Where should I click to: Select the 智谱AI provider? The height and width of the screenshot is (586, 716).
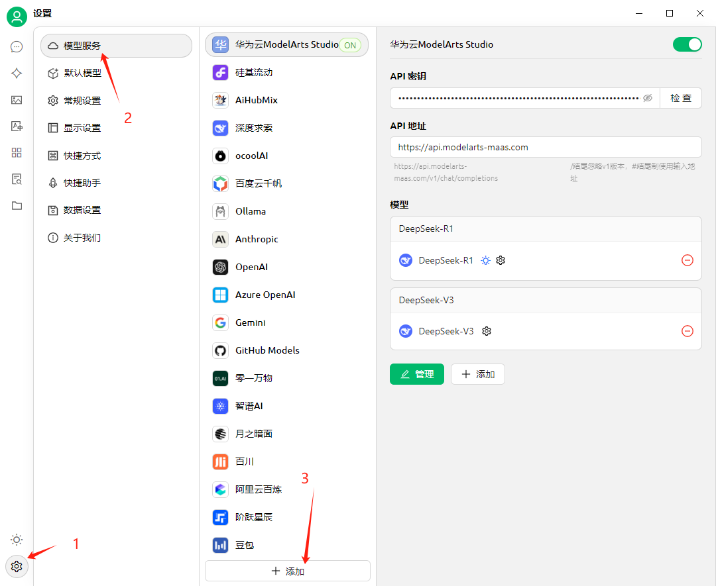[x=287, y=407]
